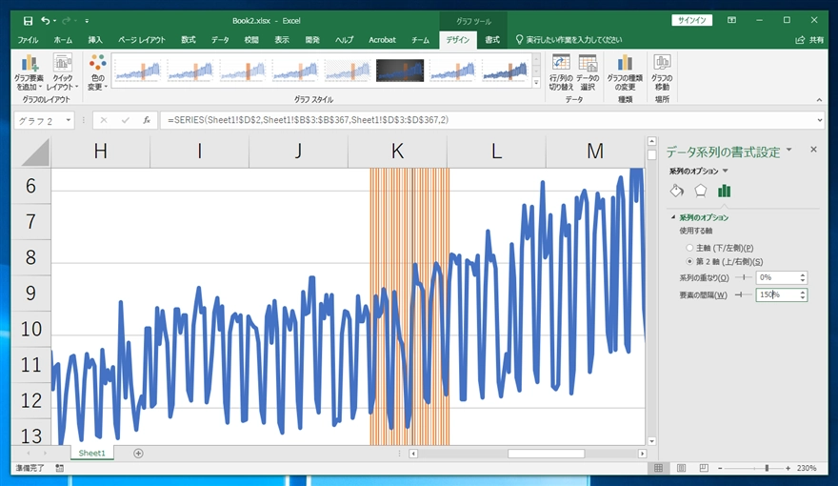Select the Series Options bar chart icon
Screen dimensions: 838x486
pos(724,191)
